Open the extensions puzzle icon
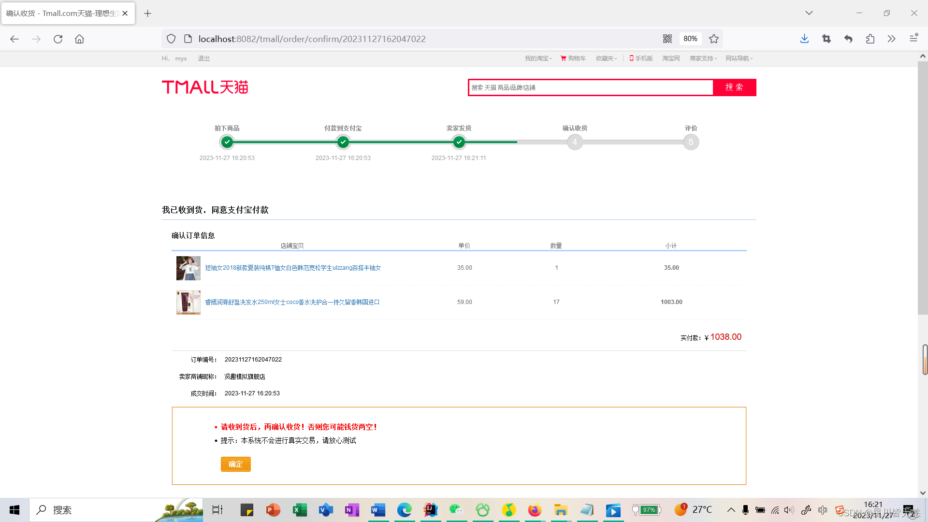 coord(870,39)
